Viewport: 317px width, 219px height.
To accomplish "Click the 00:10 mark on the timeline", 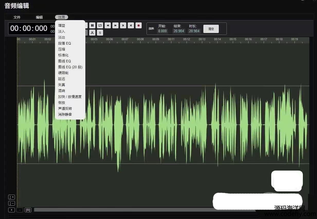I will tap(171, 39).
